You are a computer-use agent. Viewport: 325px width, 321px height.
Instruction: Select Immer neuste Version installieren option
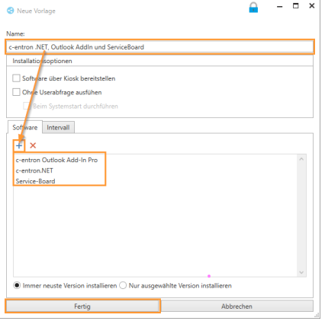click(17, 285)
